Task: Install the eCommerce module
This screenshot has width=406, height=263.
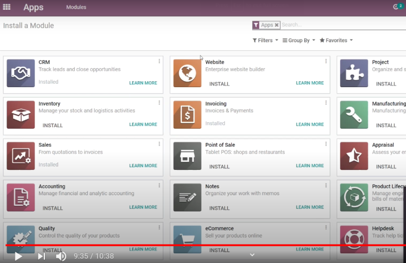Action: (219, 251)
